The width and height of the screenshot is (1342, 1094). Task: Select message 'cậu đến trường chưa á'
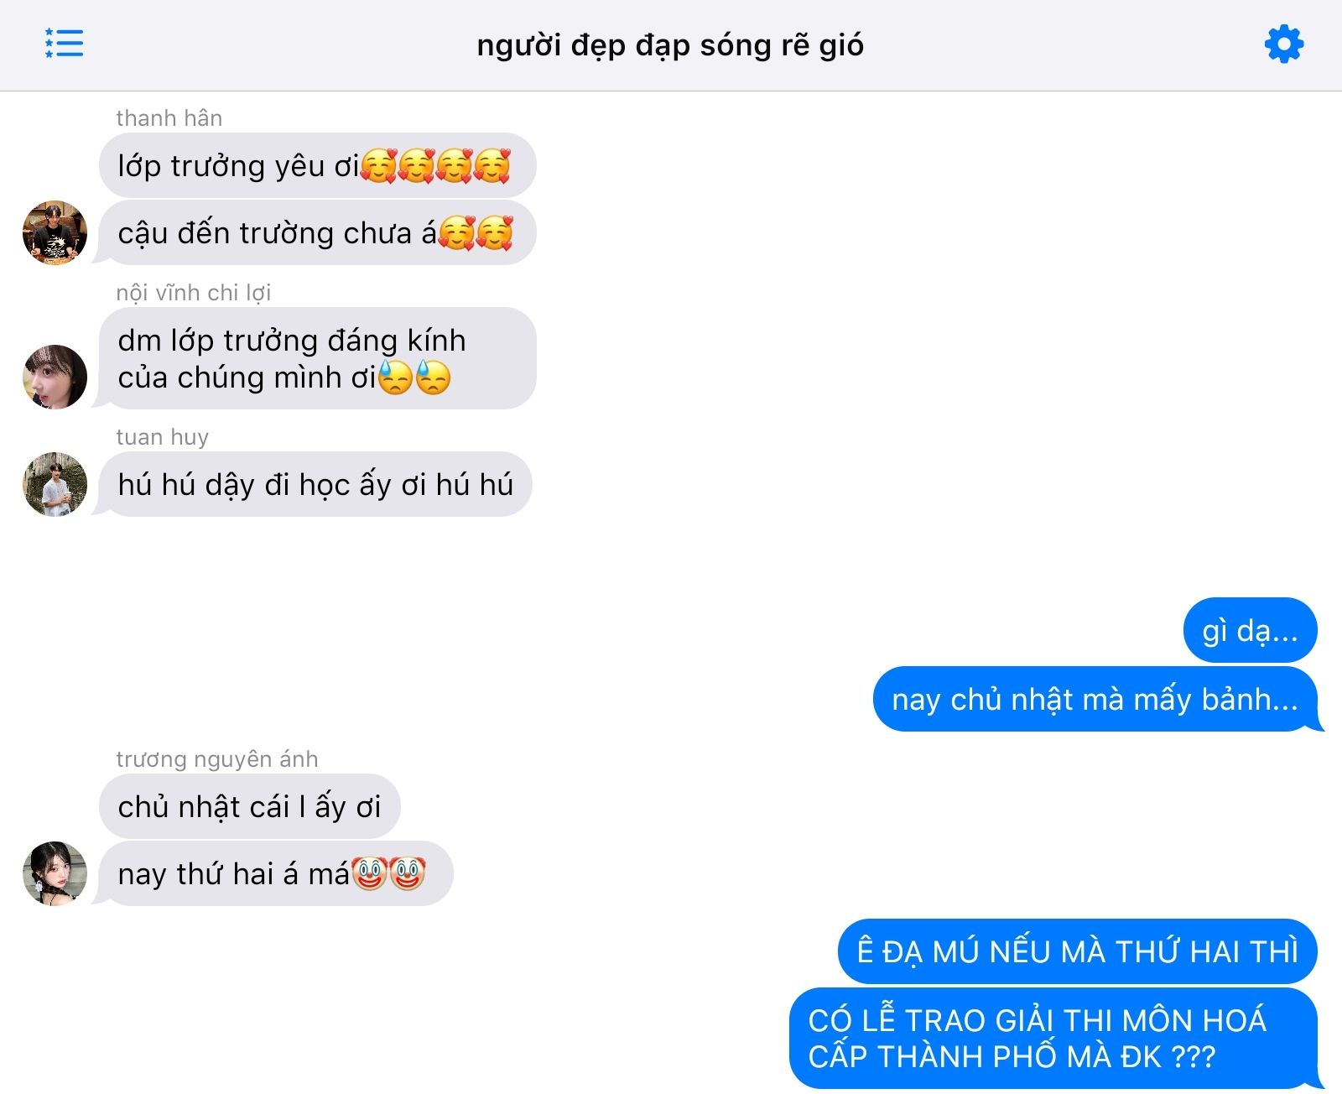(317, 232)
